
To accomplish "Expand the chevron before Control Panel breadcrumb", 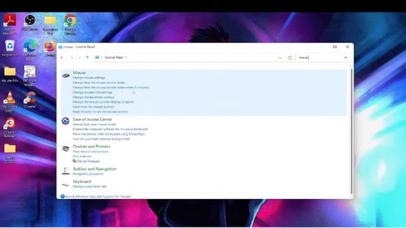I will [x=101, y=58].
